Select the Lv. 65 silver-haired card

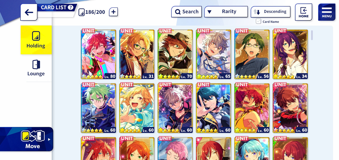pos(213,54)
